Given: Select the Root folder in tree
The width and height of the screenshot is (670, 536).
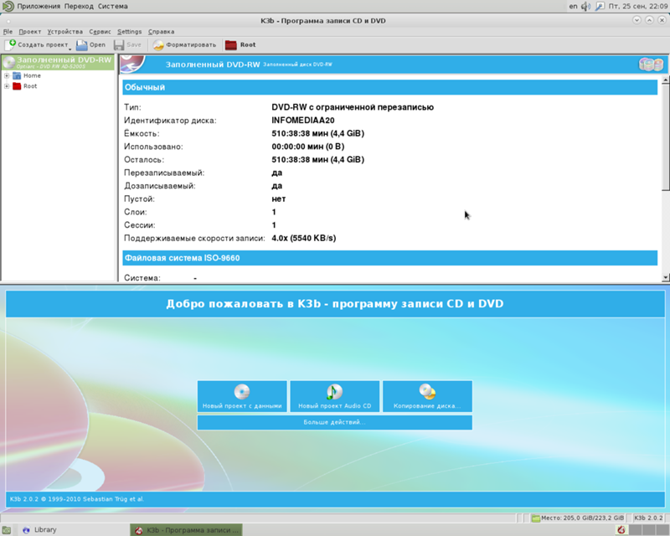Looking at the screenshot, I should click(x=29, y=86).
